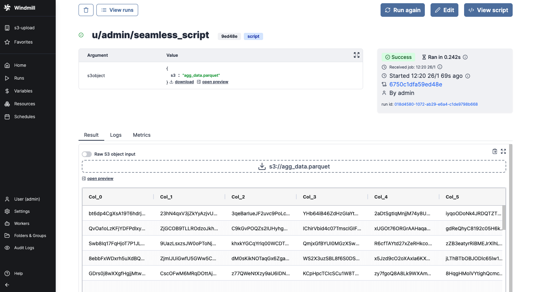
Task: Collapse the sidebar with the back arrow
Action: click(x=7, y=285)
